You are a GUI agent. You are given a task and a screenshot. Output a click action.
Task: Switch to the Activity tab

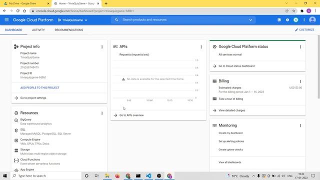click(x=38, y=30)
